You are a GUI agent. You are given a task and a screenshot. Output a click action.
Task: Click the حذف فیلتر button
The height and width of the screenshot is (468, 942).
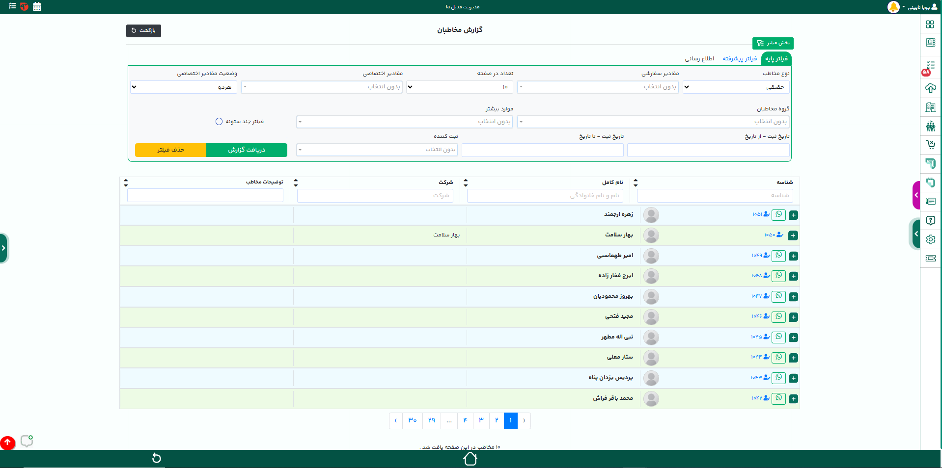170,150
